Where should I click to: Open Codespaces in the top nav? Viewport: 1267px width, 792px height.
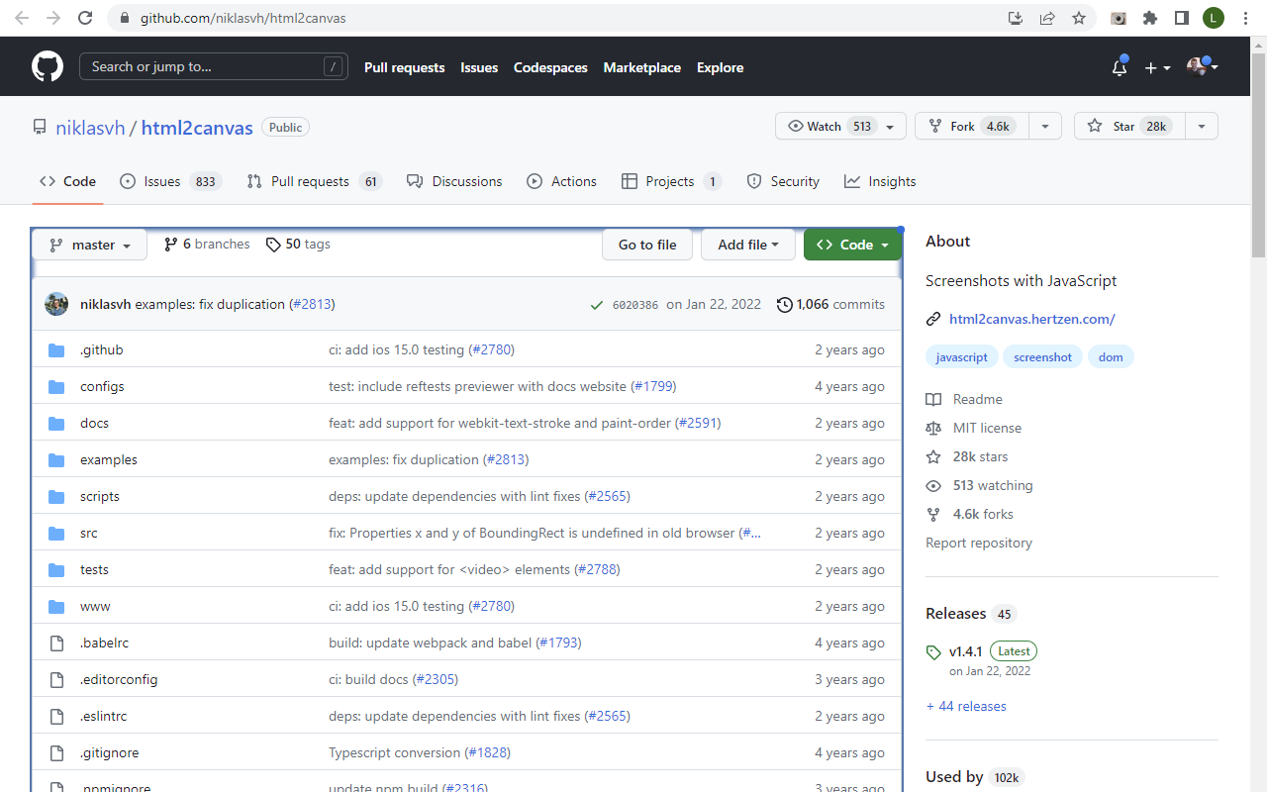click(550, 67)
